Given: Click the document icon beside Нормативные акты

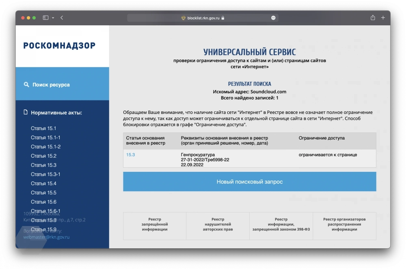Looking at the screenshot, I should (26, 112).
